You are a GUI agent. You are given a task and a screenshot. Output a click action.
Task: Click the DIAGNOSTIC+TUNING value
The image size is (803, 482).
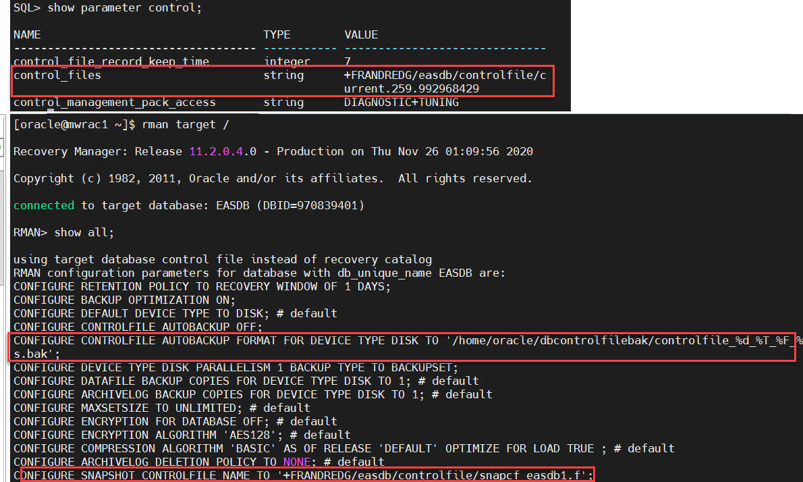[401, 103]
